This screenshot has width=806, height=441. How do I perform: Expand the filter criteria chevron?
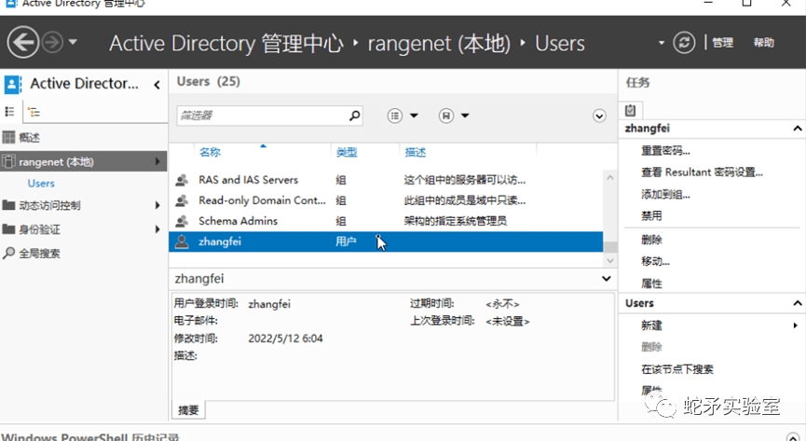point(599,116)
